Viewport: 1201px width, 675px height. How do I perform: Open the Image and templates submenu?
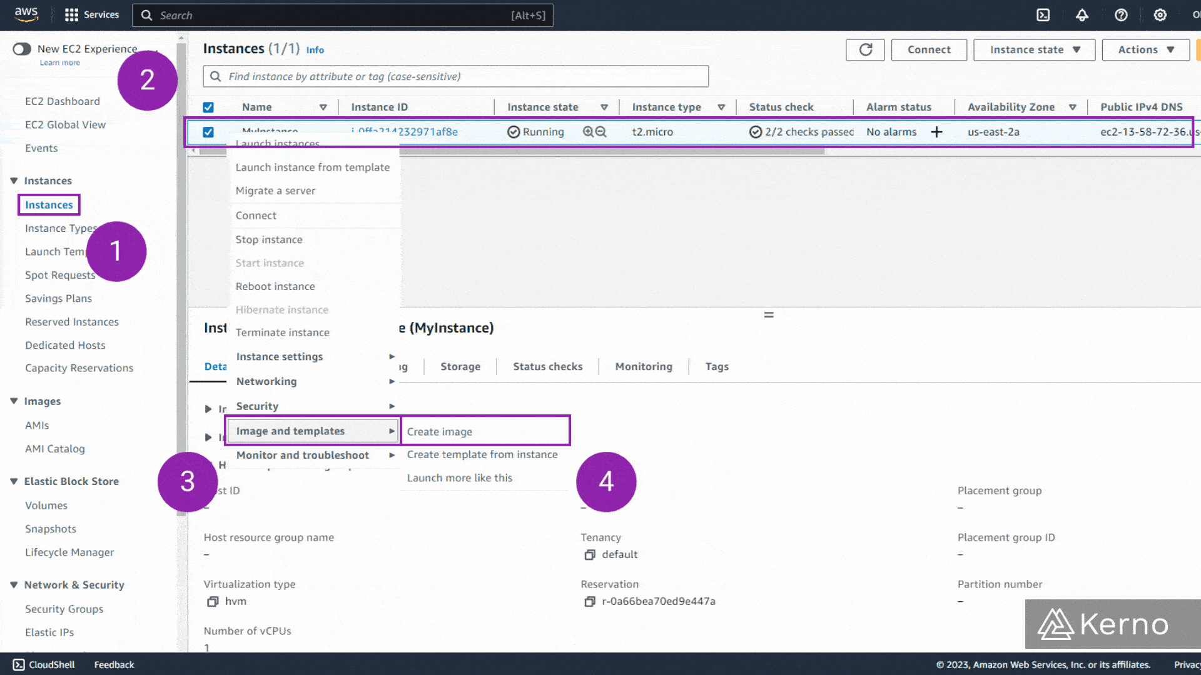tap(313, 431)
